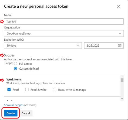Click the Expiration (UTC) label
The height and width of the screenshot is (120, 128).
(x=14, y=40)
